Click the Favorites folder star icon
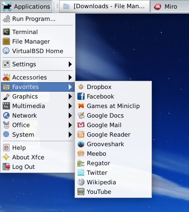 coord(6,87)
